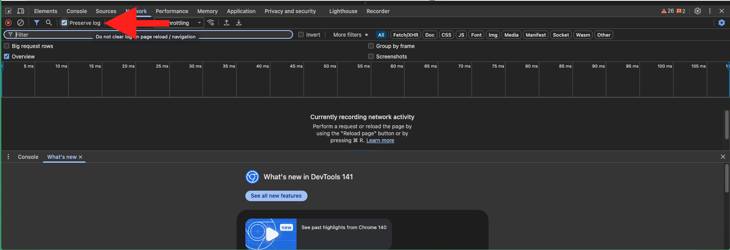Screen dimensions: 730x250
Task: Check the Screenshots option
Action: [x=371, y=56]
